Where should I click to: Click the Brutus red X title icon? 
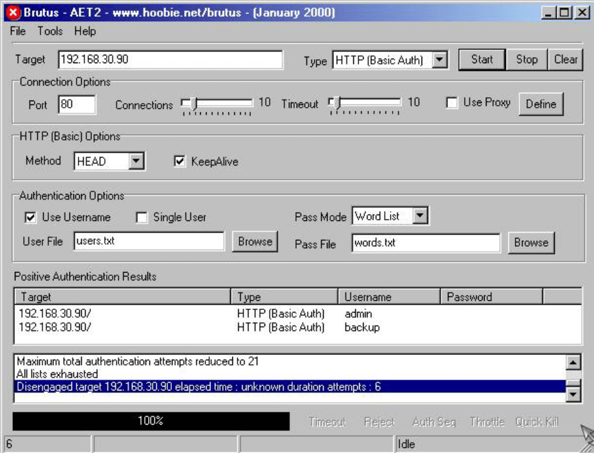point(14,13)
